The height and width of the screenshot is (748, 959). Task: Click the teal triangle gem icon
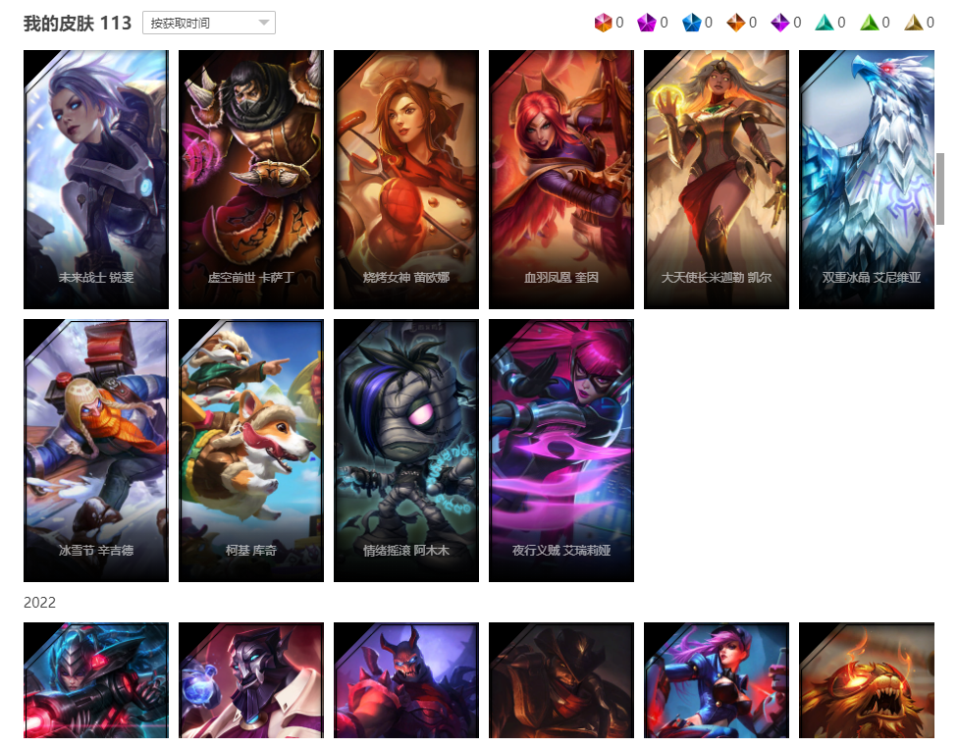click(x=825, y=24)
